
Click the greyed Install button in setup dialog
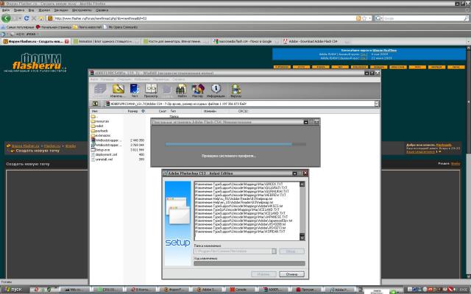pos(263,274)
